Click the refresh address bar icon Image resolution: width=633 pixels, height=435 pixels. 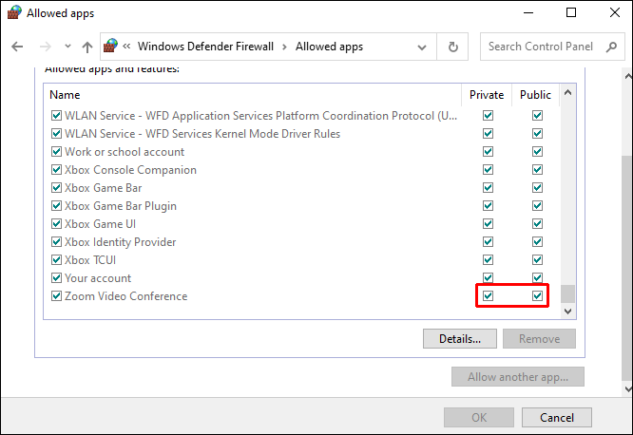click(x=453, y=47)
